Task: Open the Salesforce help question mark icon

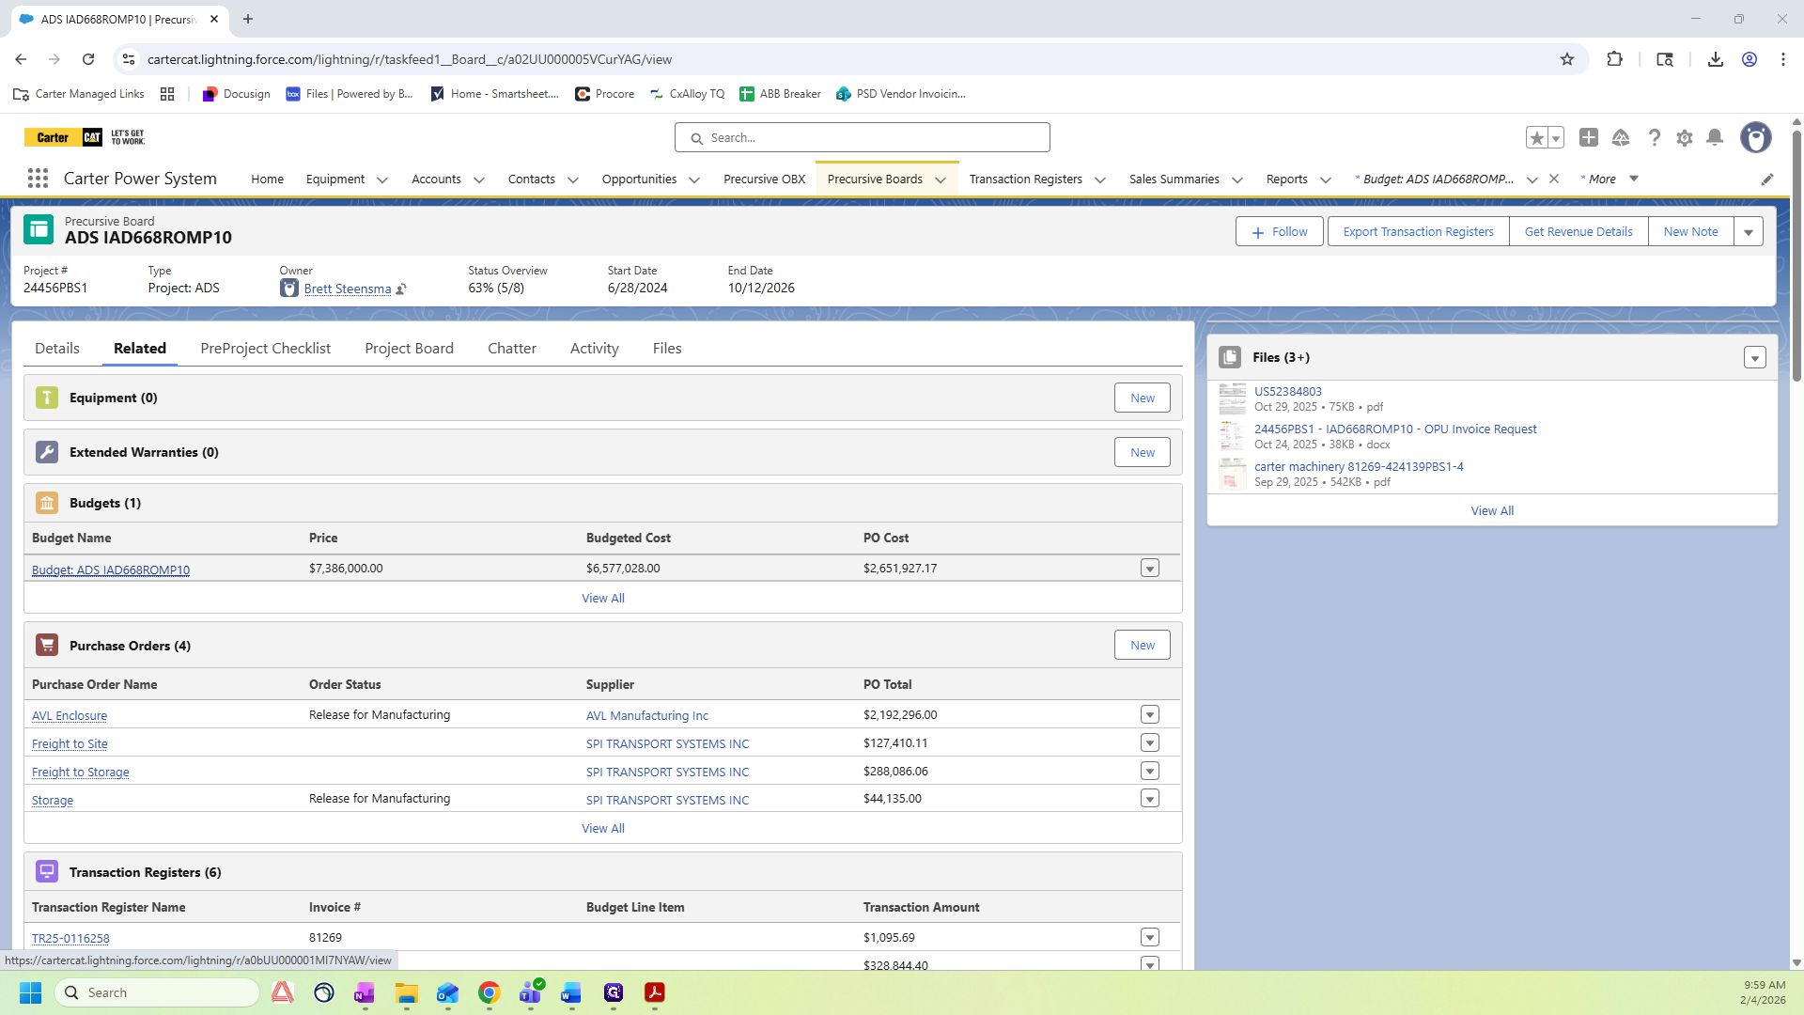Action: (x=1654, y=138)
